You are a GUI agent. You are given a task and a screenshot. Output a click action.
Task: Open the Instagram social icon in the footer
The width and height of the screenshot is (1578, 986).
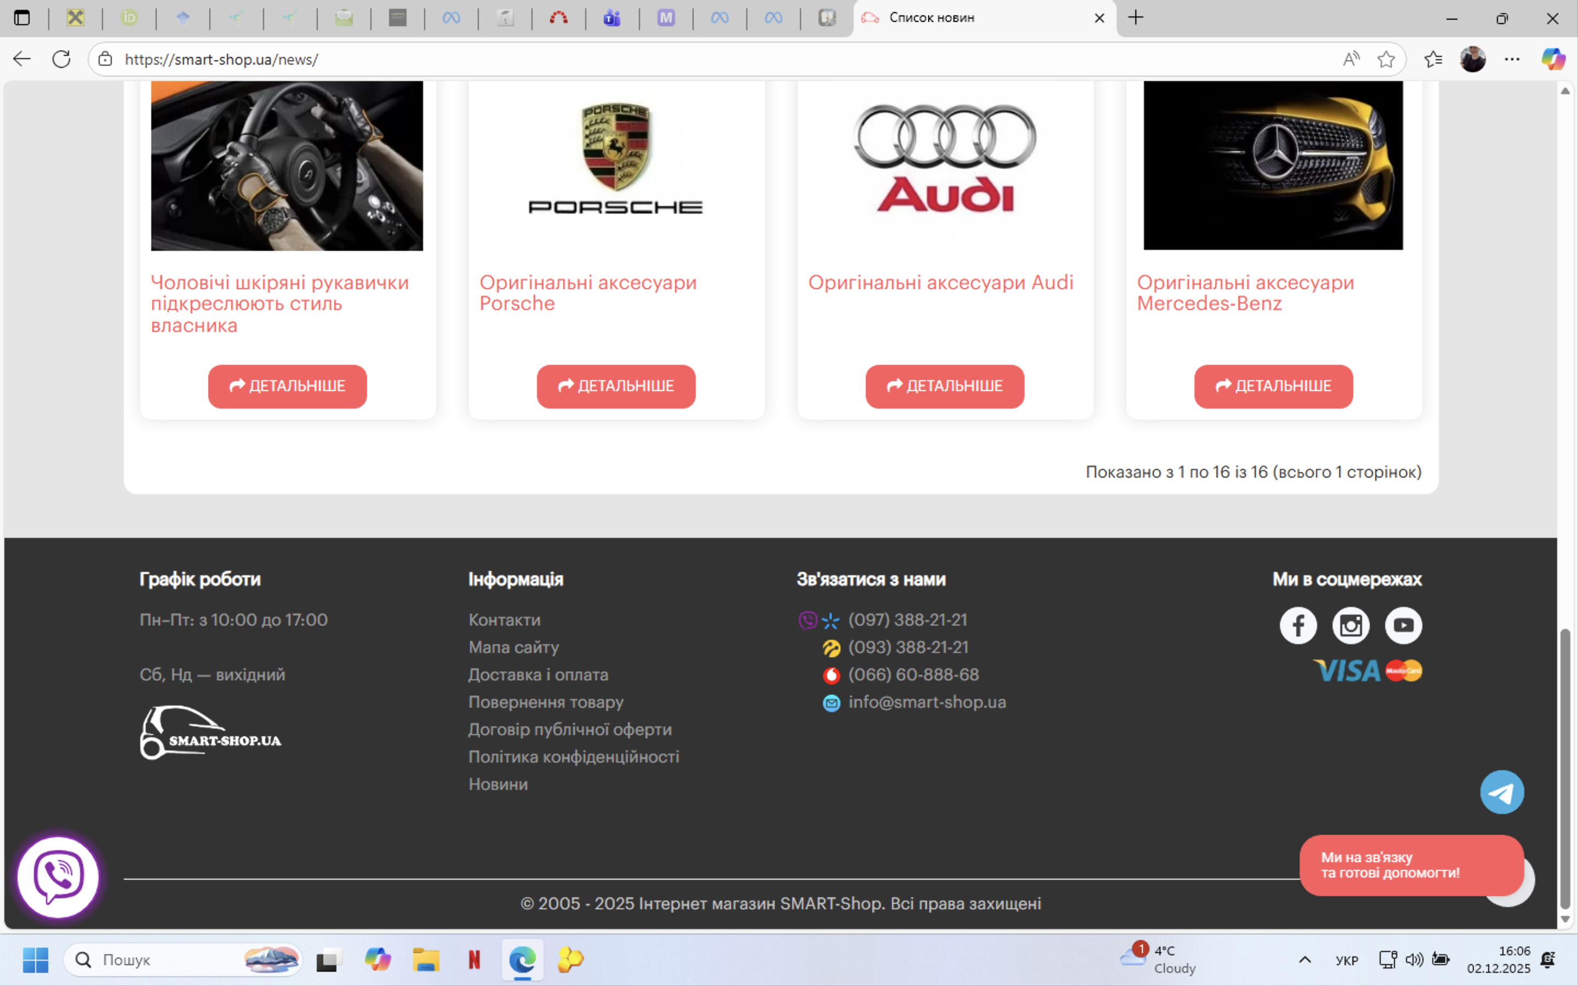click(x=1351, y=626)
